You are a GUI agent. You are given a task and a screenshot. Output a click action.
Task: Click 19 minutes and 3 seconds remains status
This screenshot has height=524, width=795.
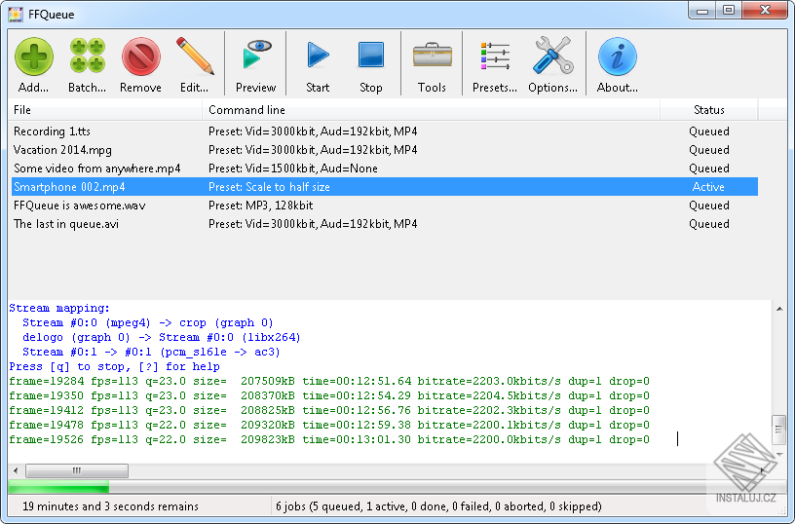(110, 506)
